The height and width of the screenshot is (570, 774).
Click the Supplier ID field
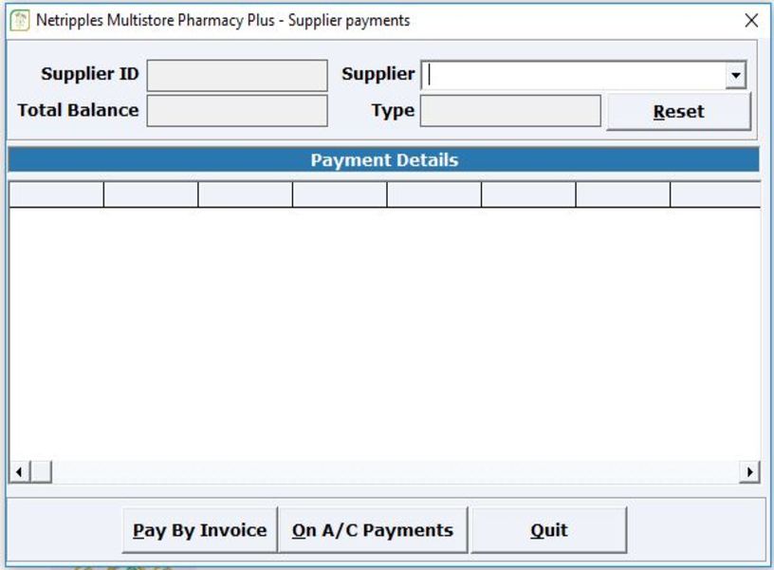coord(237,76)
